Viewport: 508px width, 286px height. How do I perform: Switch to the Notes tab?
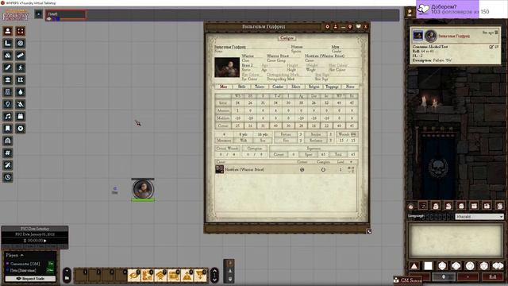tap(350, 87)
